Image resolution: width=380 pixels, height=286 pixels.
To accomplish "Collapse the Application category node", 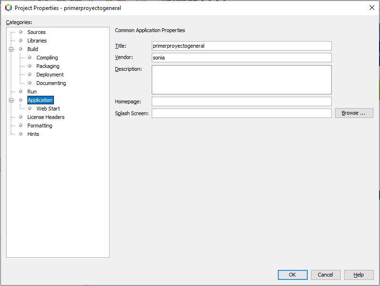I will pyautogui.click(x=11, y=100).
